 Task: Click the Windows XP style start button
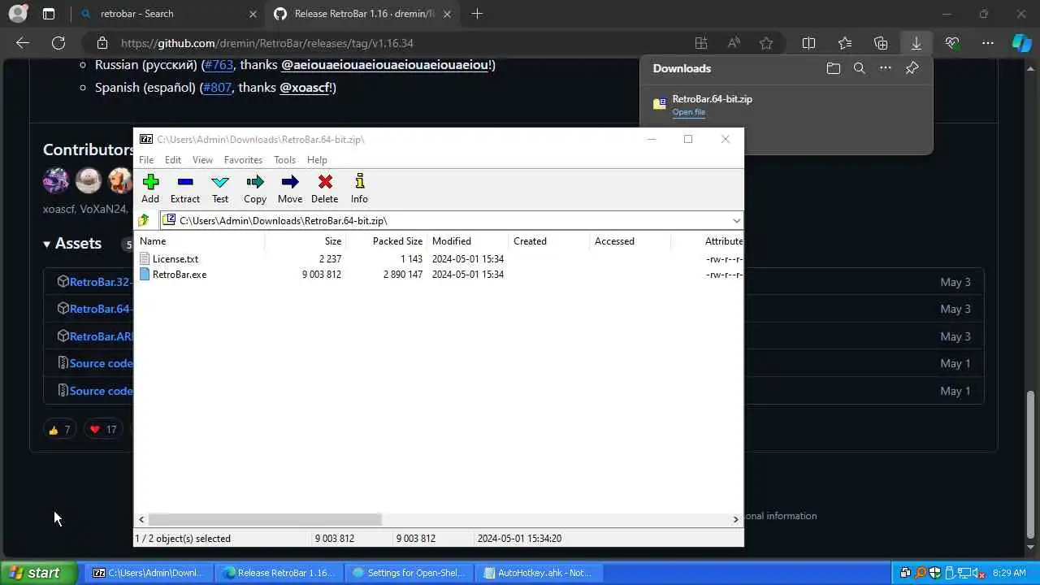[x=38, y=573]
